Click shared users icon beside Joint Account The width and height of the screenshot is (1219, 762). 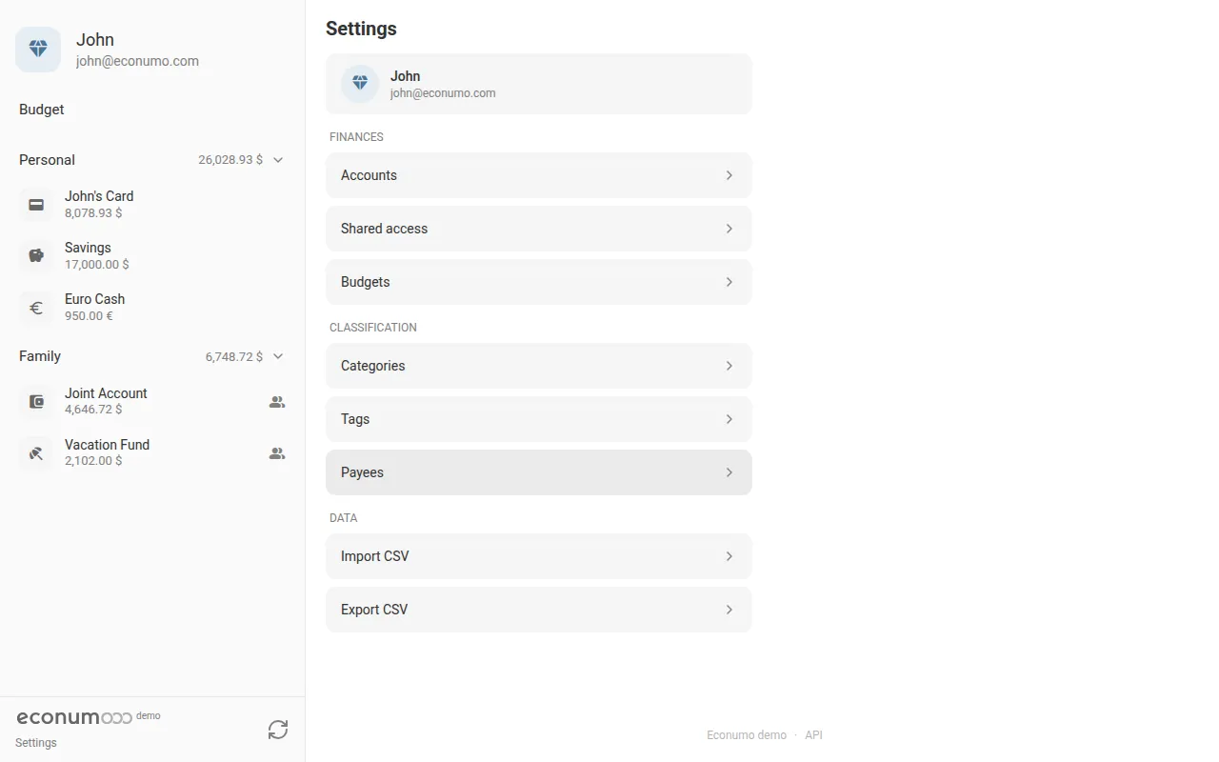point(277,402)
